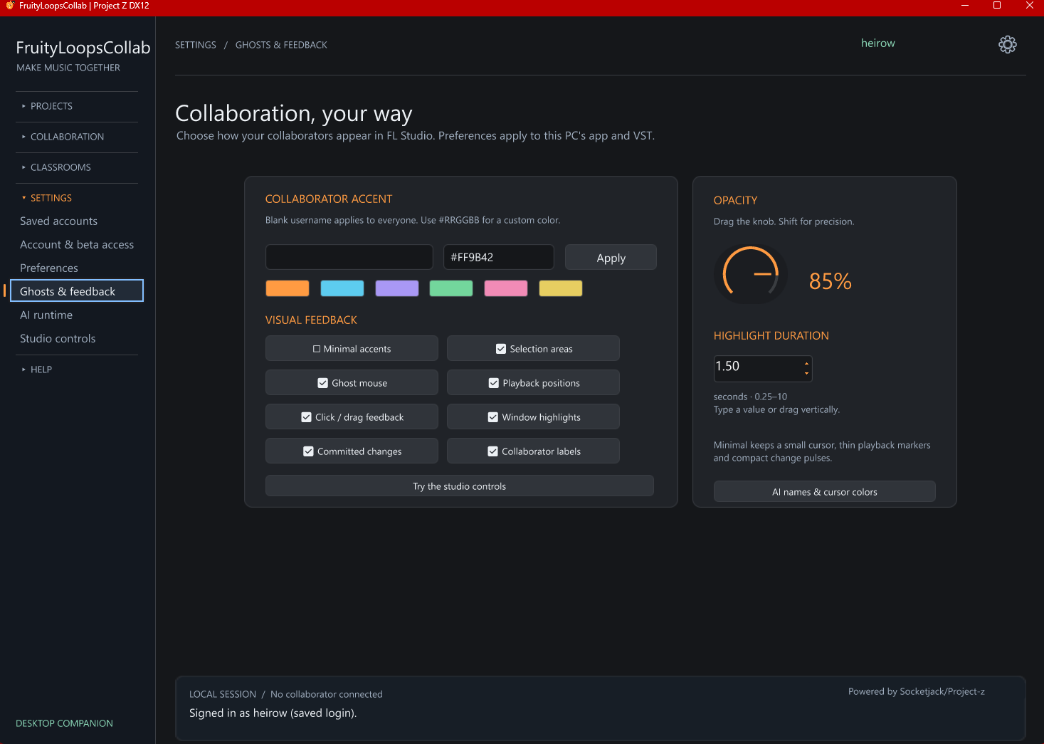Pick the yellow accent color swatch

(561, 288)
